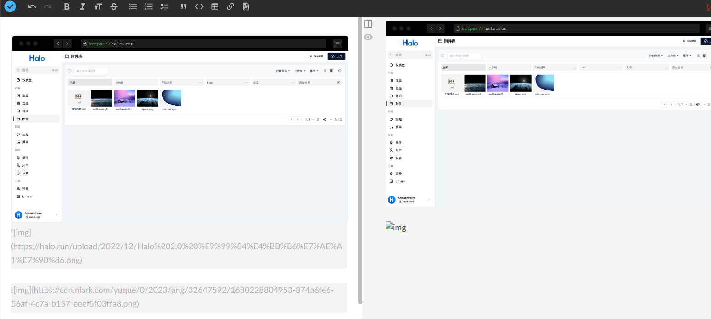Apply strikethrough formatting

point(114,6)
